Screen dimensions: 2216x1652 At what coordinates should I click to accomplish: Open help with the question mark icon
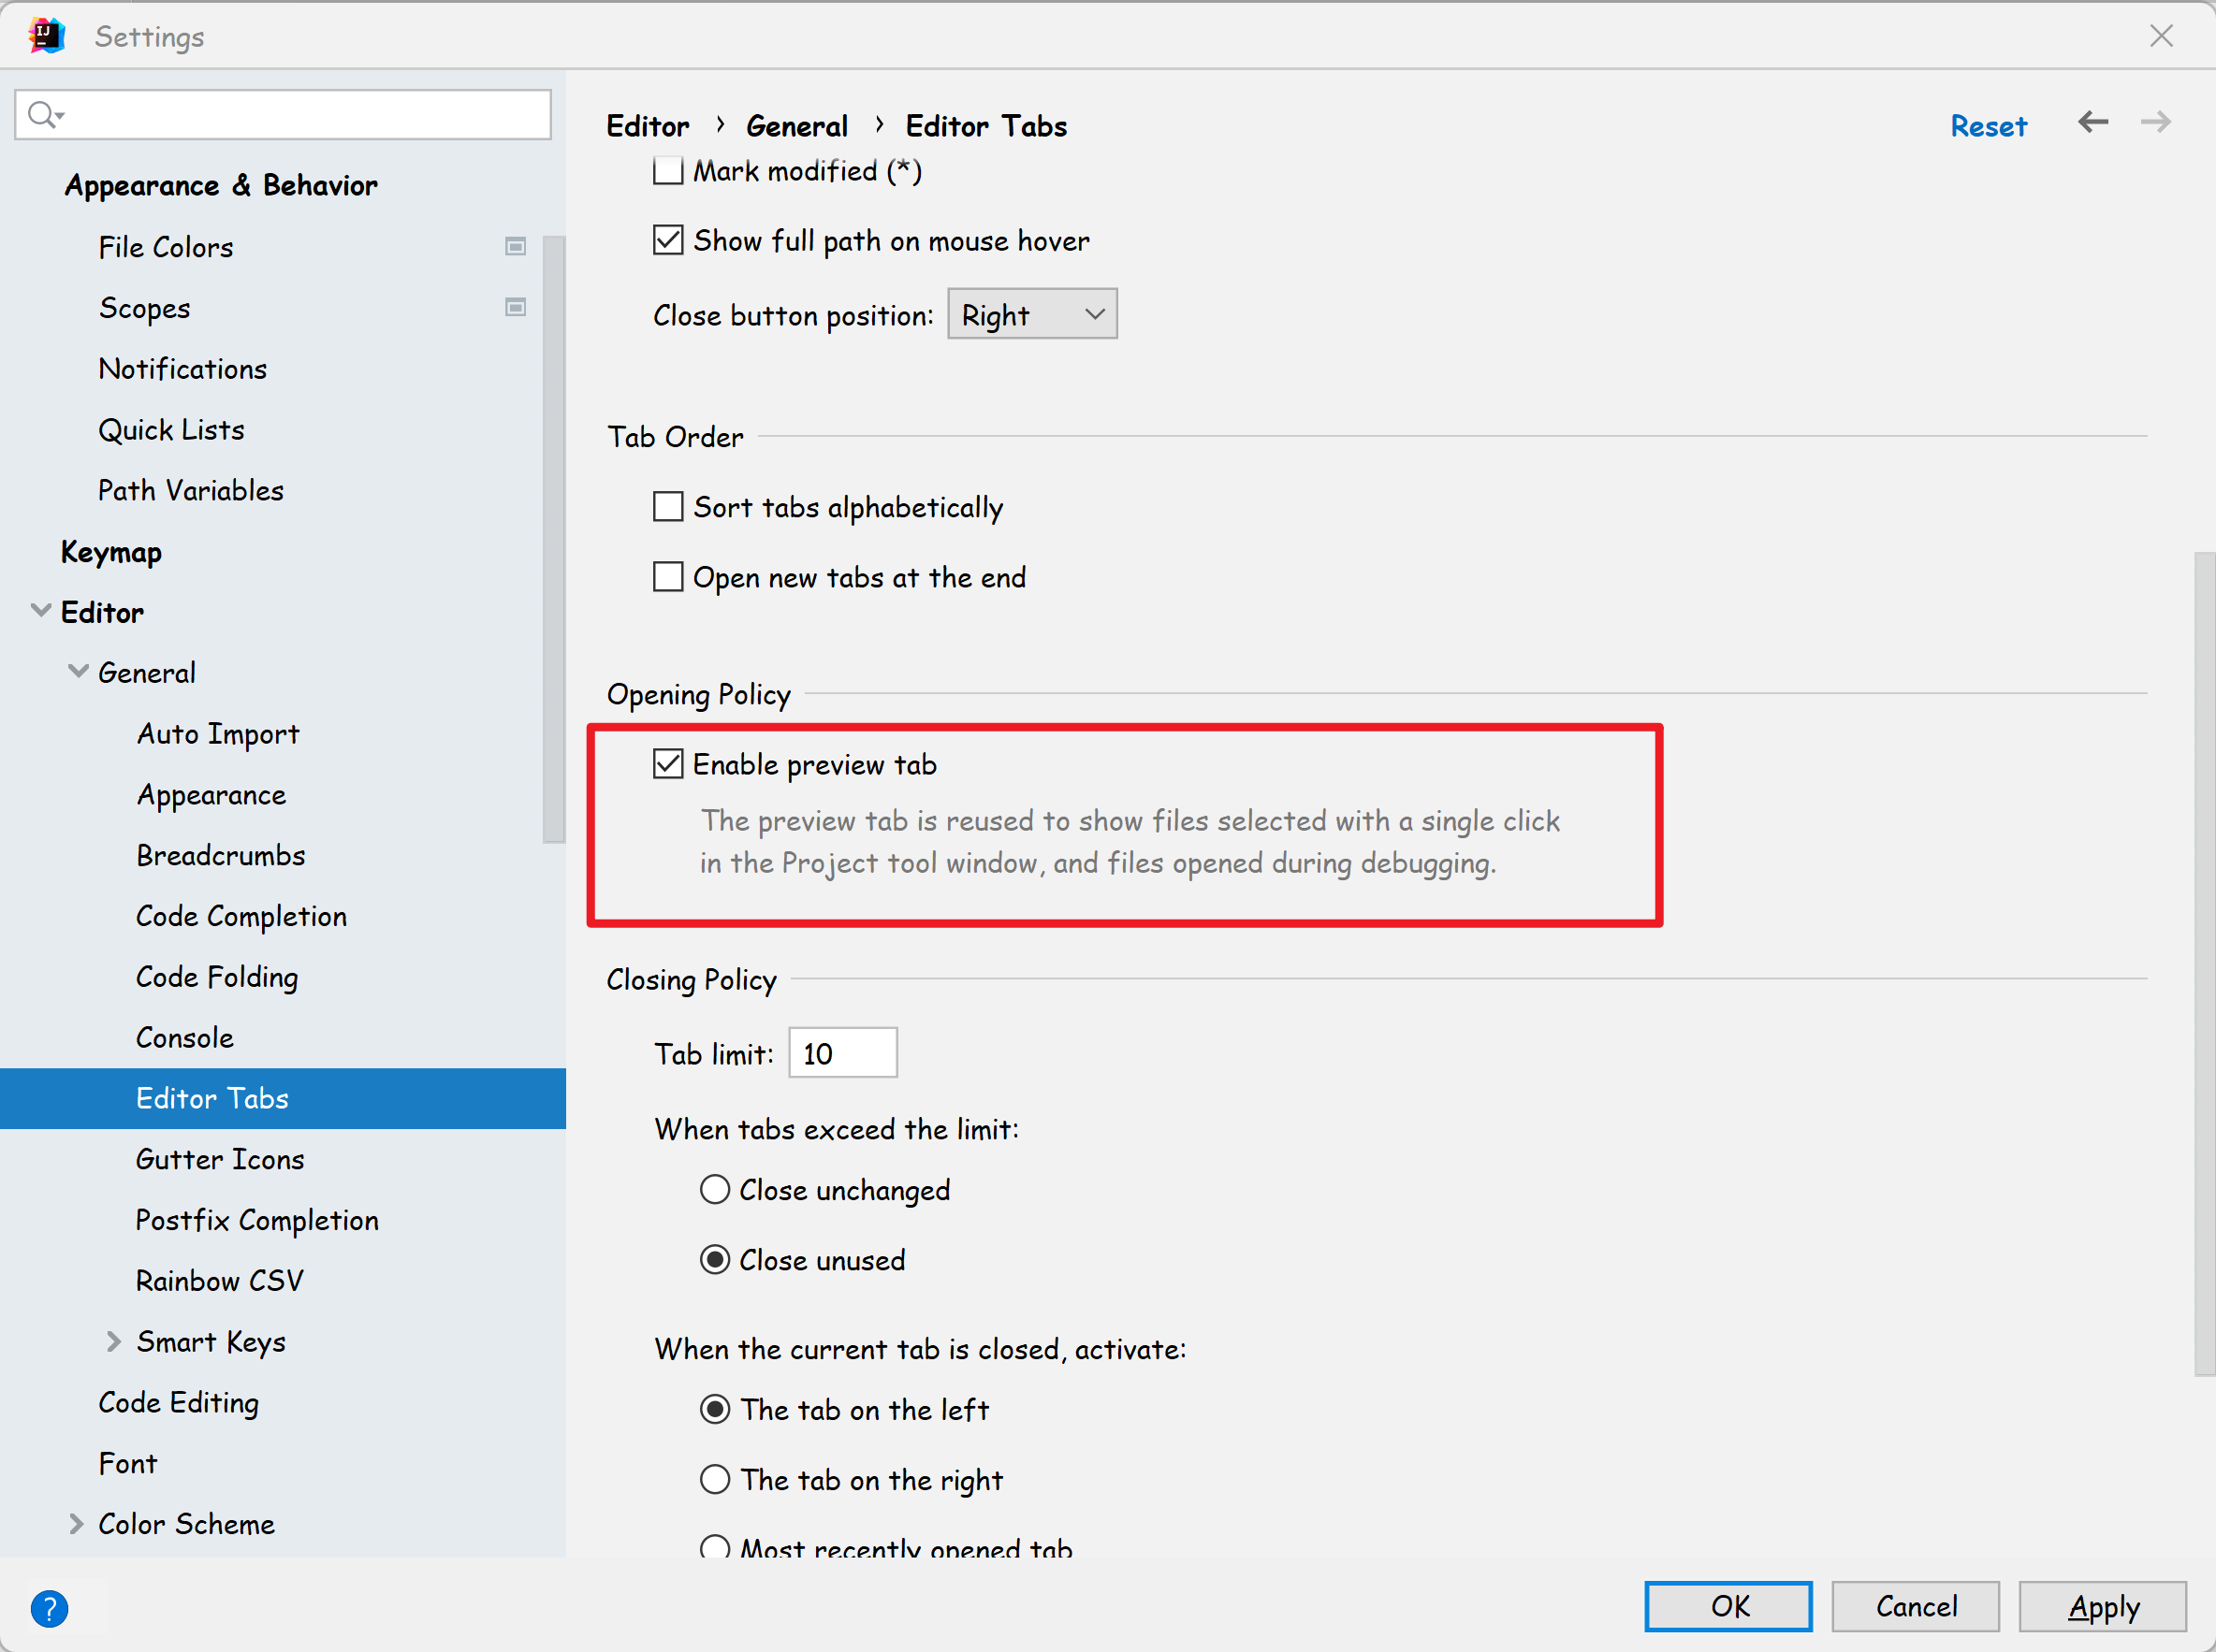pos(49,1607)
